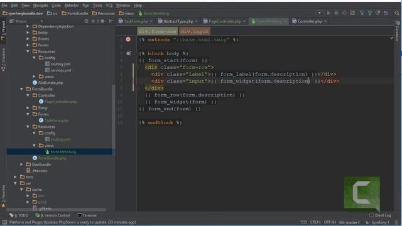Expand the Events folder
402x226 pixels.
28,39
